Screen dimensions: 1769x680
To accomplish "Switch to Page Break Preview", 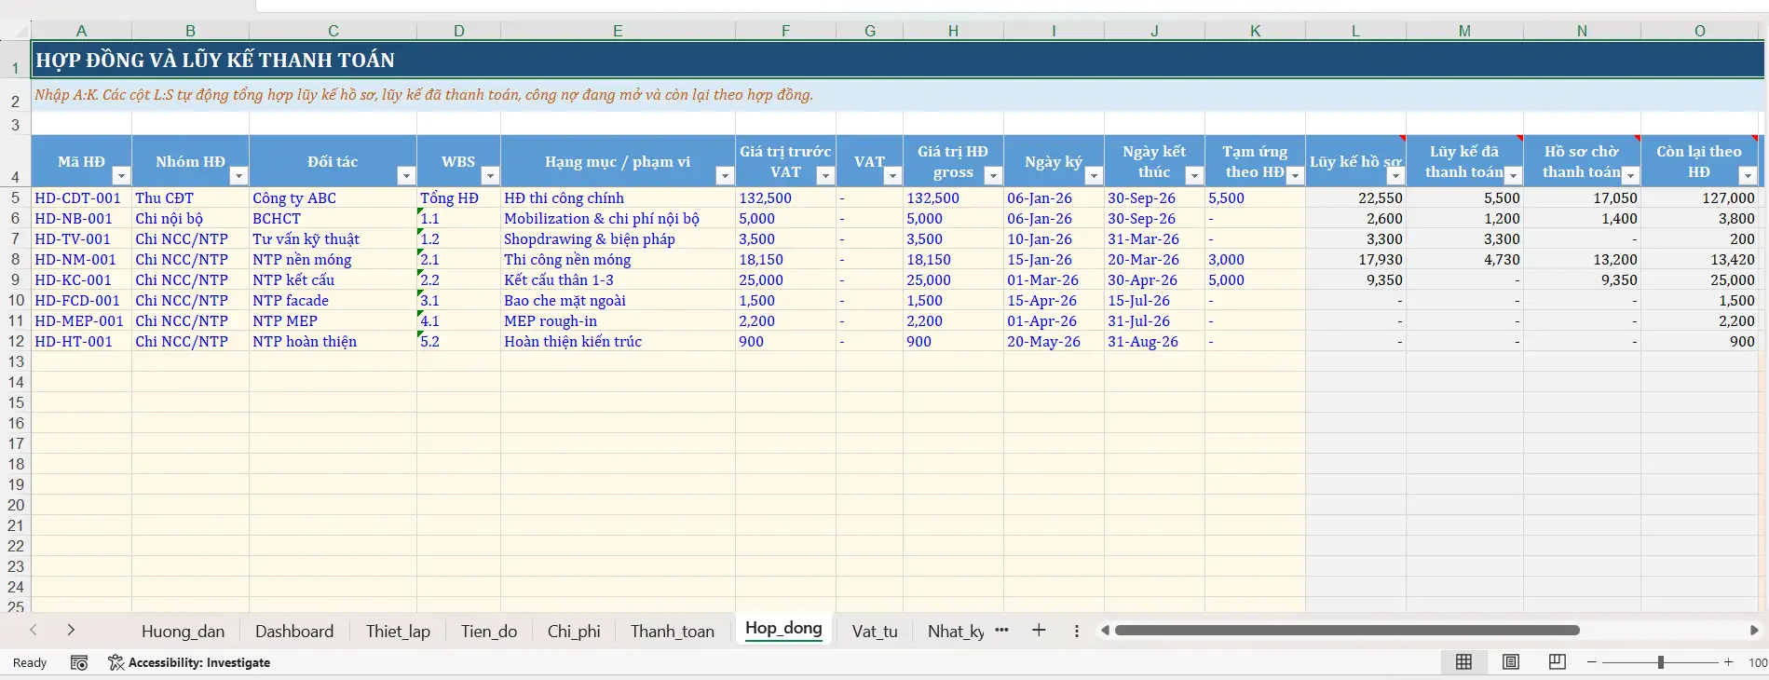I will [x=1557, y=662].
